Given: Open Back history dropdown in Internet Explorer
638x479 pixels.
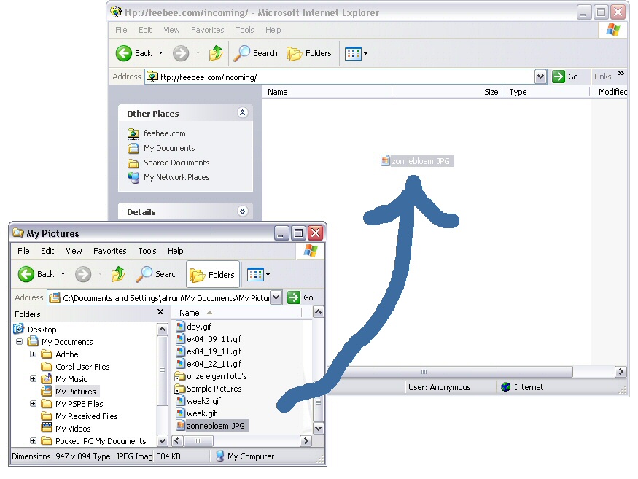Looking at the screenshot, I should 160,53.
